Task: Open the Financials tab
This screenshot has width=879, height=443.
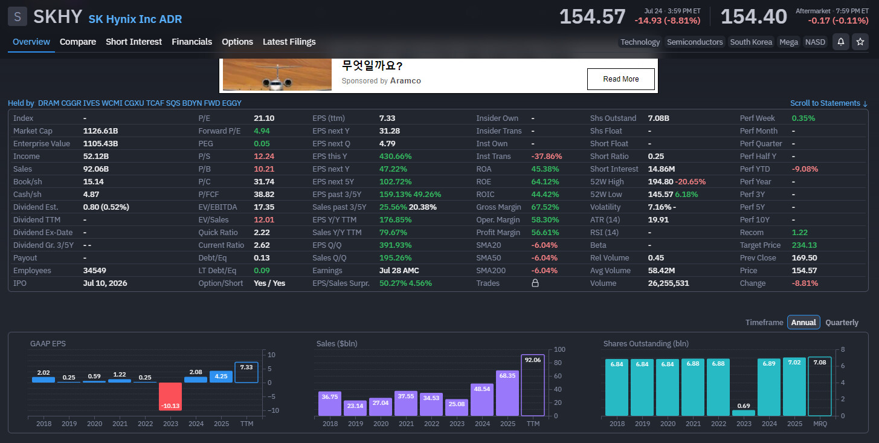Action: coord(192,42)
